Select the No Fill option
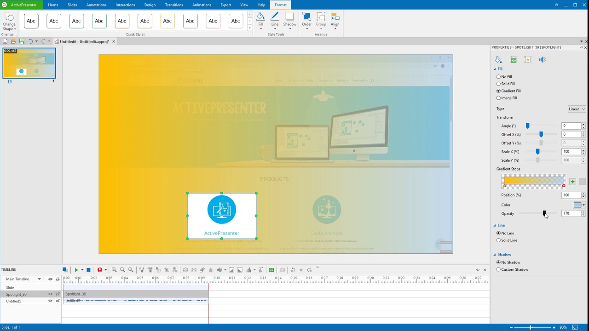Viewport: 589px width, 331px height. (504, 77)
